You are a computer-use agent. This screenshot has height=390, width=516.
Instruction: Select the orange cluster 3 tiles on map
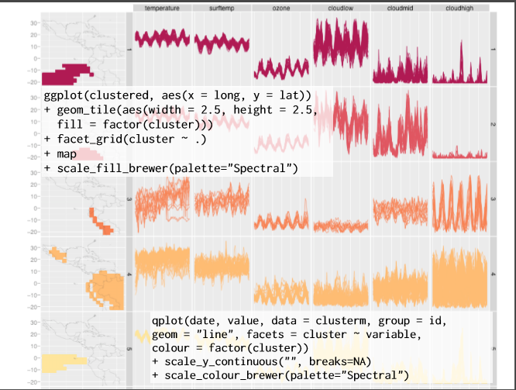(x=101, y=222)
